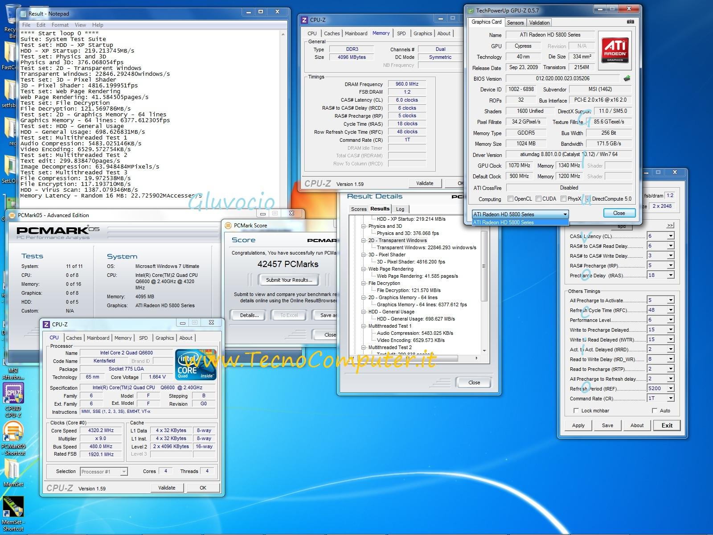Switch to SPD tab in CPU-Z memory window
This screenshot has height=535, width=713.
click(401, 33)
